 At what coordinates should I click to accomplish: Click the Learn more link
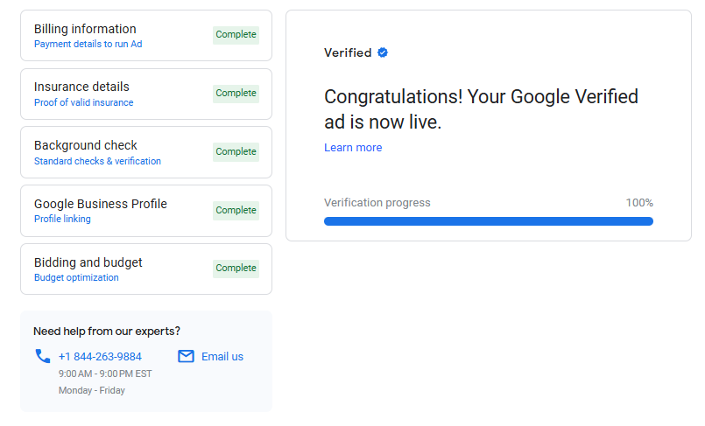tap(353, 148)
